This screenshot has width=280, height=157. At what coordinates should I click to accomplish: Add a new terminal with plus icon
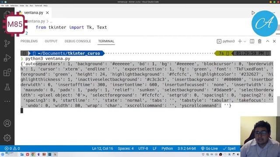click(x=240, y=41)
